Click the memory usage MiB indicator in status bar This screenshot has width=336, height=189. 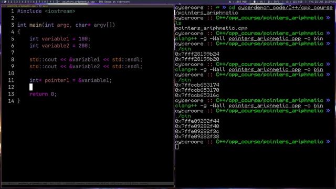[241, 2]
